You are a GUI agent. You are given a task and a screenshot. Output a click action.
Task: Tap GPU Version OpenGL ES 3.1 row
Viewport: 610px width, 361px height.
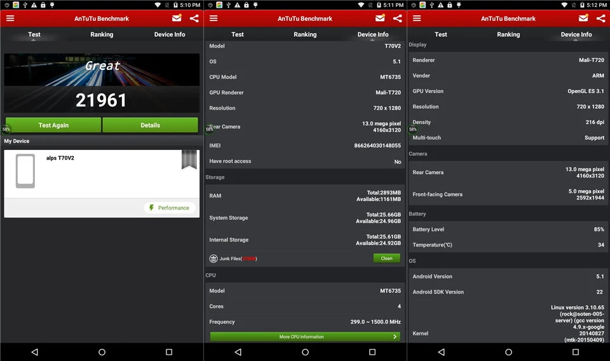(508, 91)
